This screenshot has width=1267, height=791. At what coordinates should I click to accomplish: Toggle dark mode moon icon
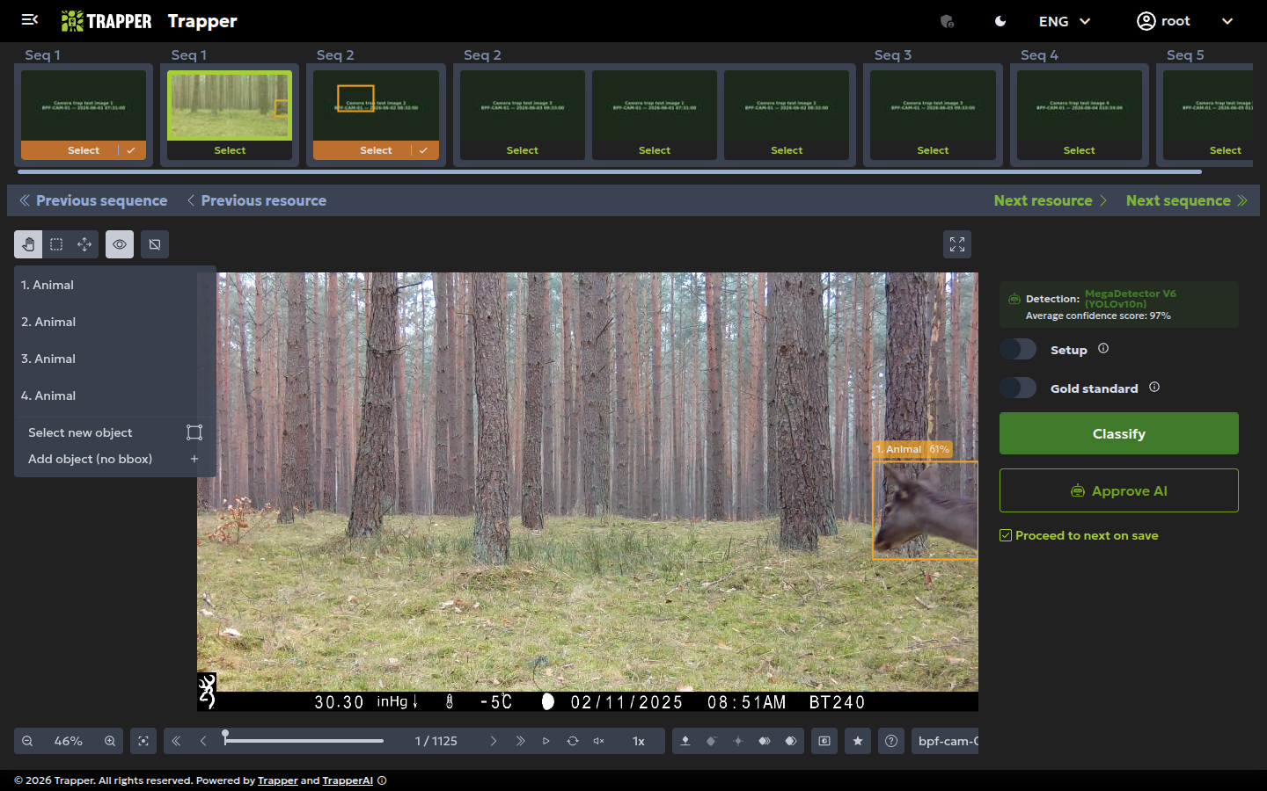[1000, 21]
